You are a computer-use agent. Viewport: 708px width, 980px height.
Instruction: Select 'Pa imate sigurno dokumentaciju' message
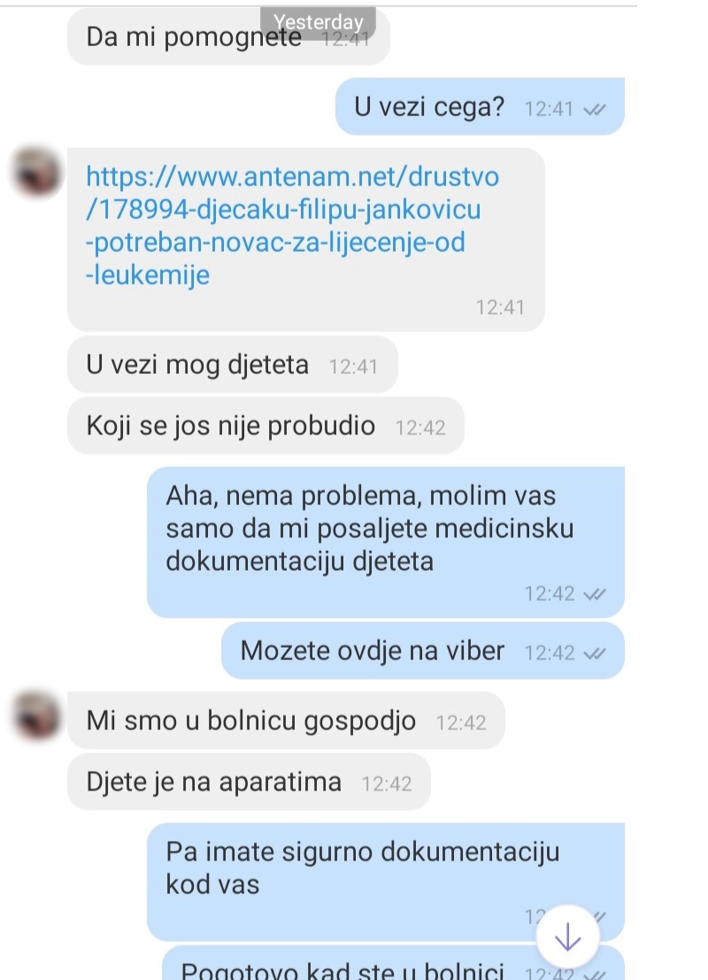point(386,882)
